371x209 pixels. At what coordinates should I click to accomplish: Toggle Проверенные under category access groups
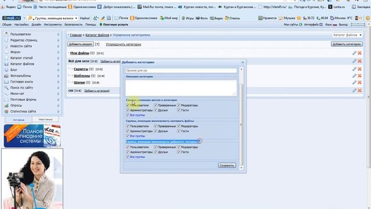[155, 105]
